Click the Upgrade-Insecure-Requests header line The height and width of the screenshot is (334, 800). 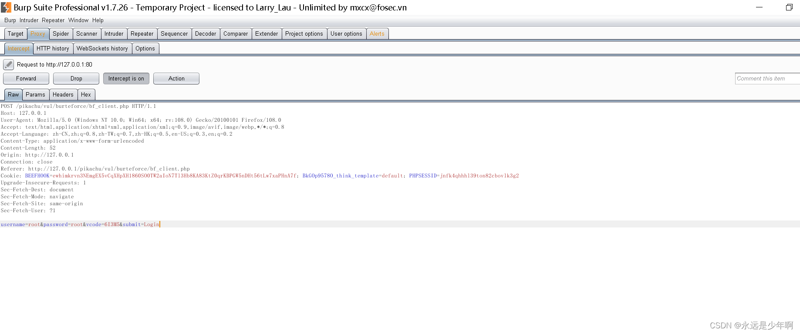pos(43,183)
